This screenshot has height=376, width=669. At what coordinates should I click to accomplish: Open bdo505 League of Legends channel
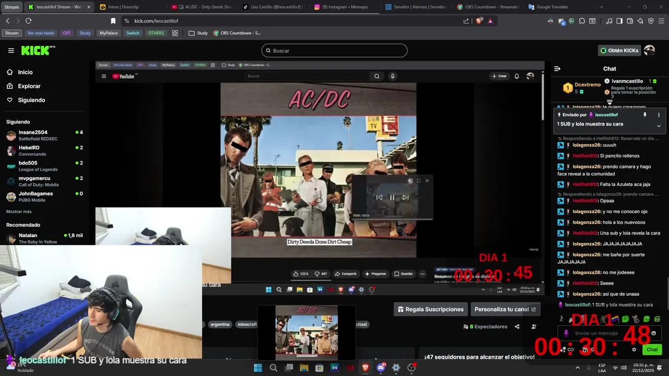[44, 166]
